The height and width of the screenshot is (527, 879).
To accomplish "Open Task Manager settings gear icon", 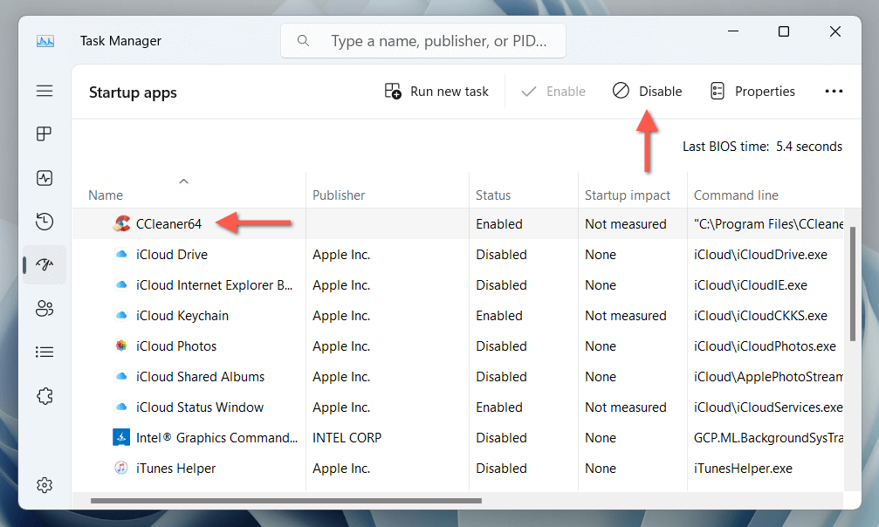I will pyautogui.click(x=45, y=485).
